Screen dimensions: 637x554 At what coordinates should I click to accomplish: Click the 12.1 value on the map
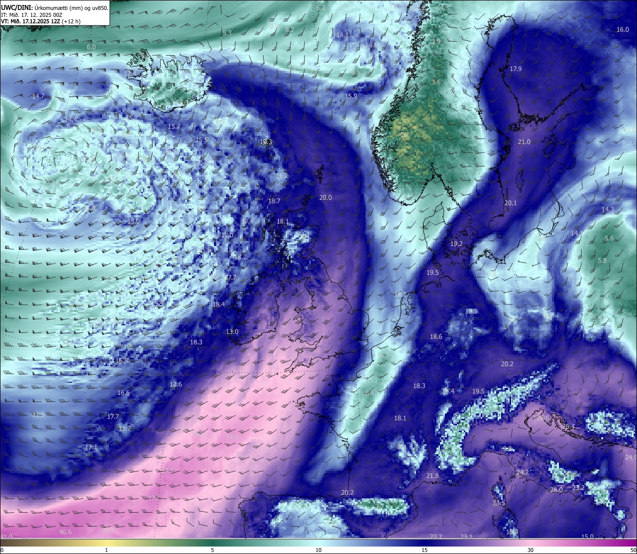[x=91, y=447]
